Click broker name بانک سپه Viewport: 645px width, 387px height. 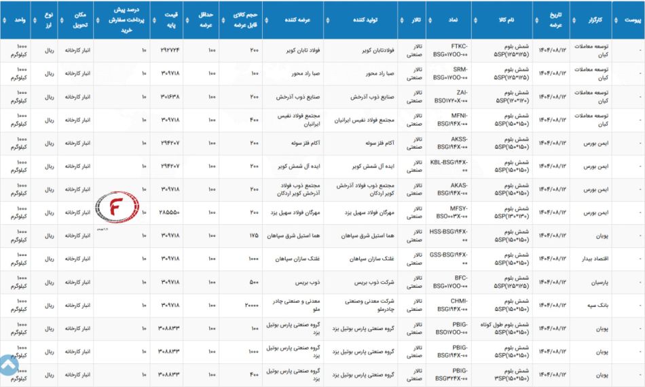pyautogui.click(x=599, y=305)
